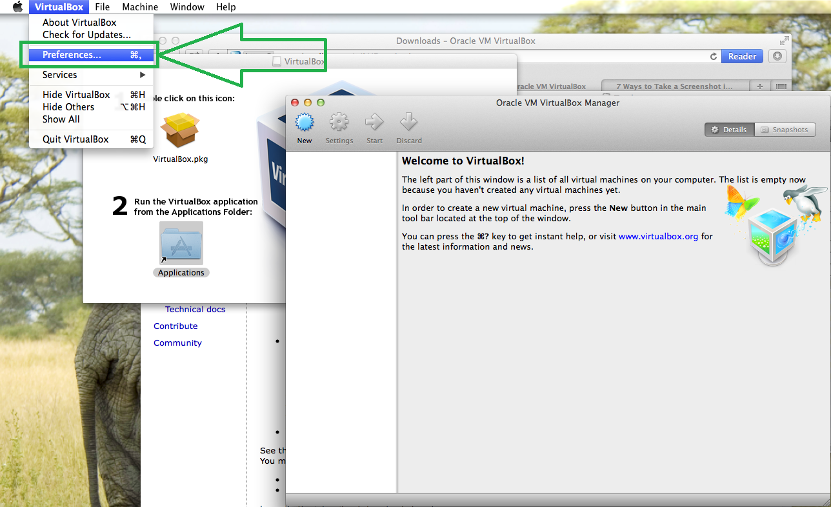The height and width of the screenshot is (507, 831).
Task: Click the VirtualBox Manager tux artwork
Action: [x=777, y=224]
